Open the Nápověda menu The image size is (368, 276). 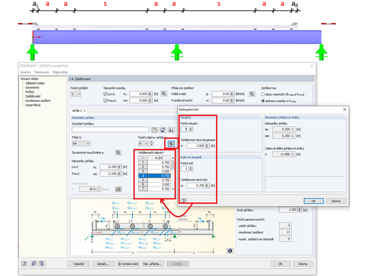[60, 72]
